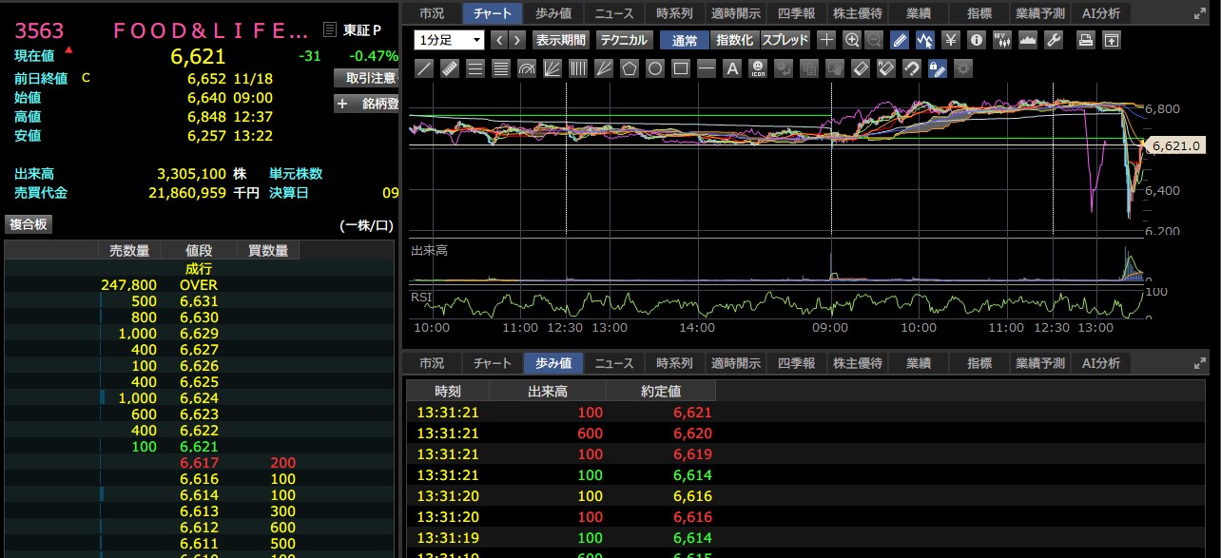Image resolution: width=1221 pixels, height=558 pixels.
Task: Select the single horizontal line tool
Action: tap(707, 68)
